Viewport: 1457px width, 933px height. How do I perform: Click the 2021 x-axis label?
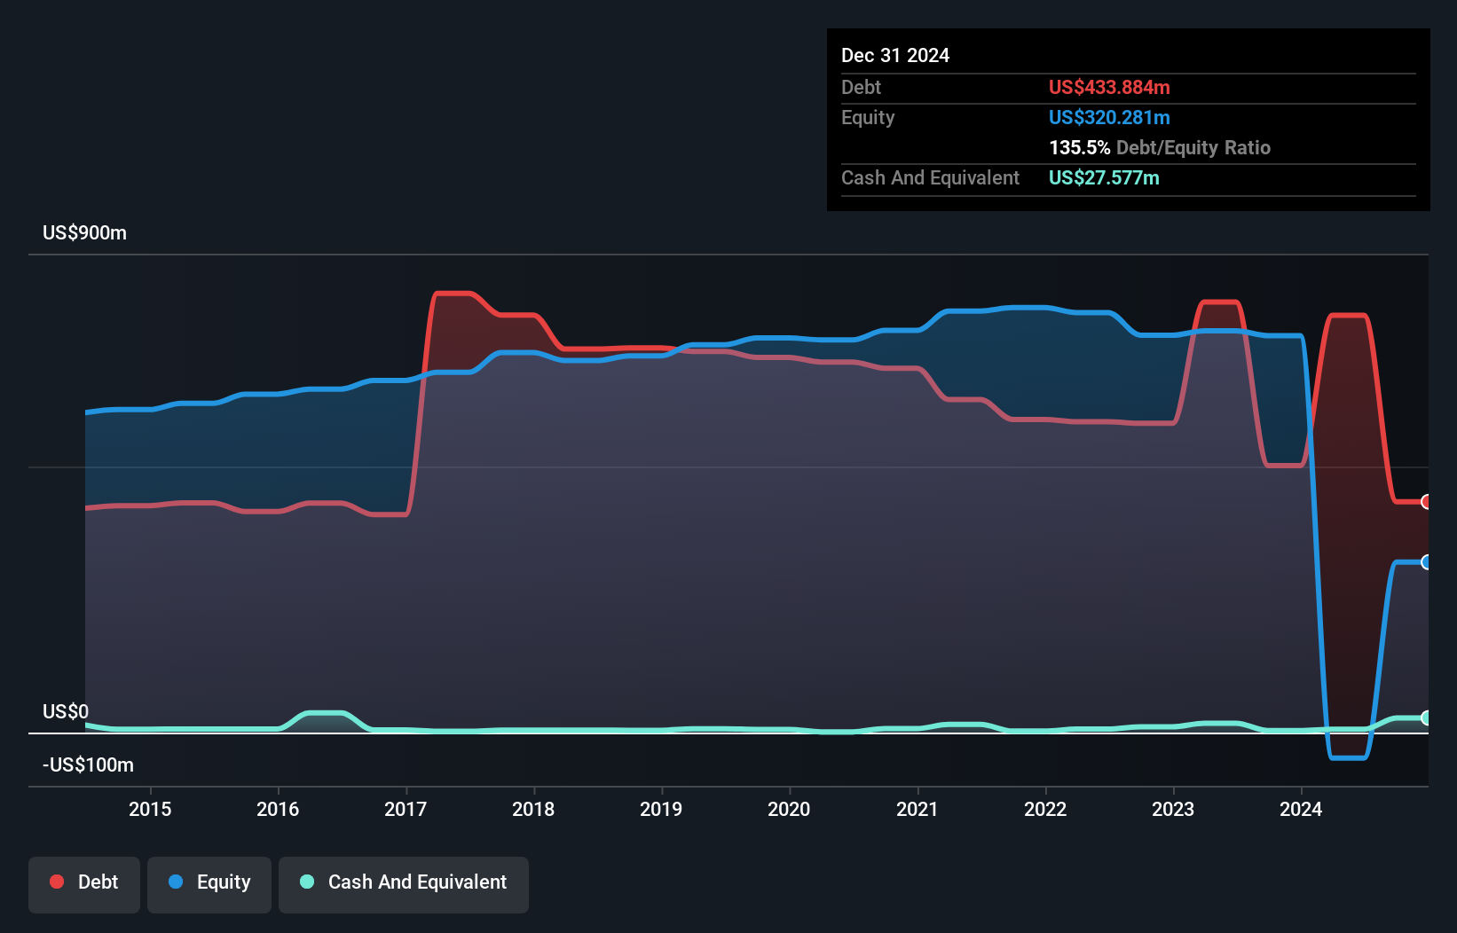(x=918, y=809)
